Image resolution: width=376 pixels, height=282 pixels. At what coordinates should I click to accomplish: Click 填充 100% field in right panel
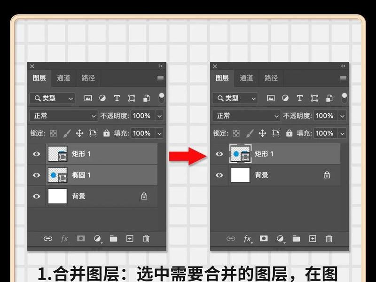pos(325,133)
